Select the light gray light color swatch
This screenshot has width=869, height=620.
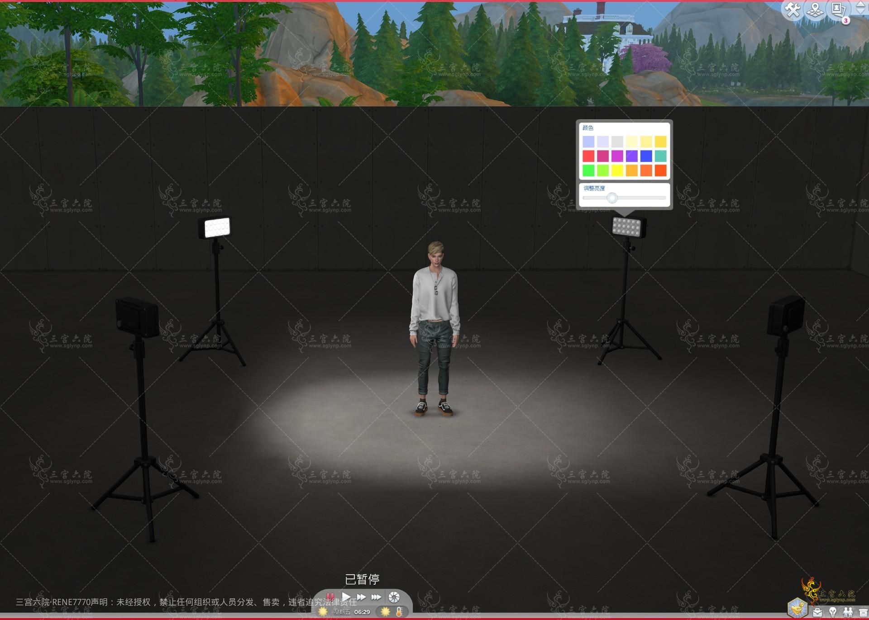tap(617, 142)
